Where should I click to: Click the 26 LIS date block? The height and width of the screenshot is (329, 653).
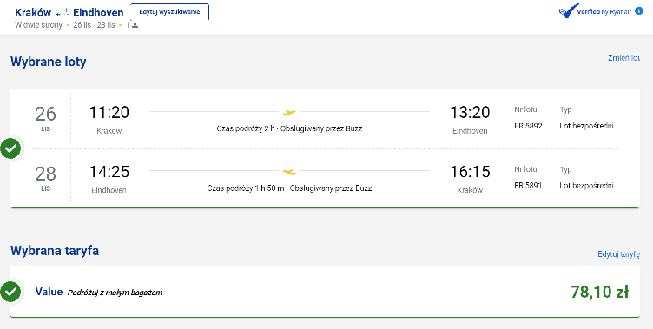[45, 119]
